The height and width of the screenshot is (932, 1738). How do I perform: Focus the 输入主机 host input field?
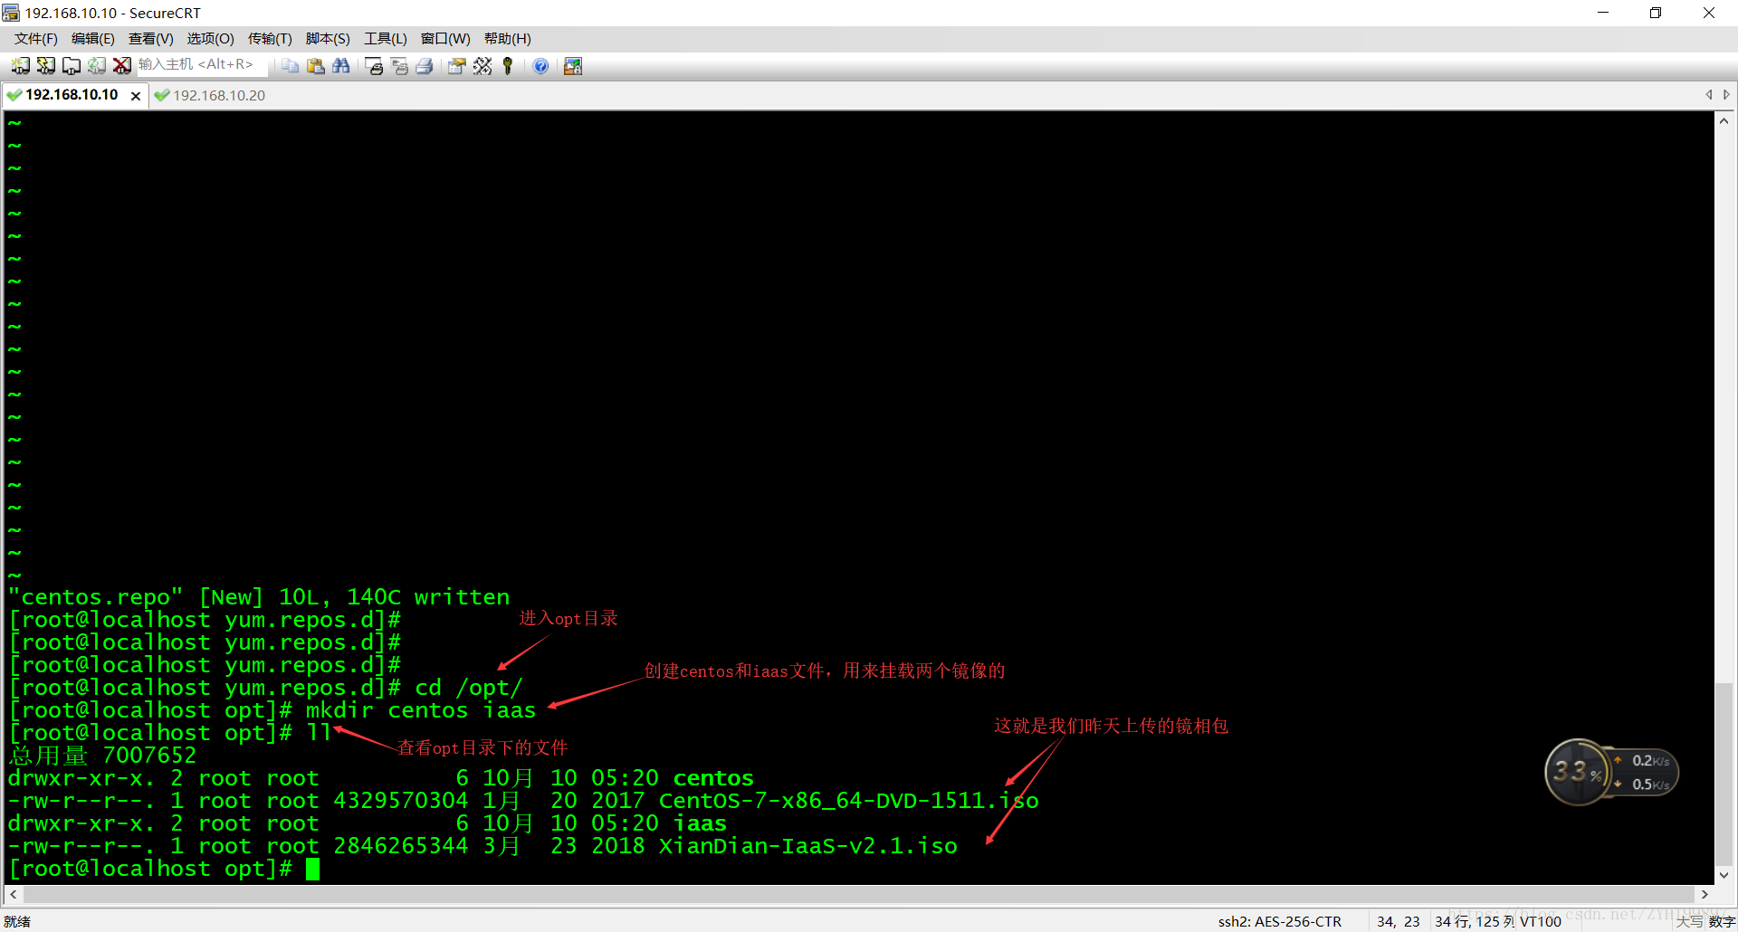pyautogui.click(x=201, y=64)
